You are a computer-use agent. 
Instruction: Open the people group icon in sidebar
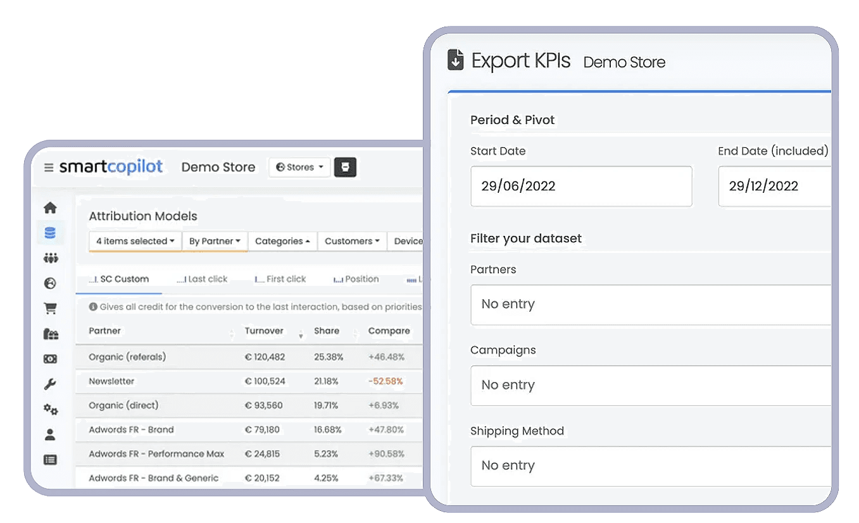pyautogui.click(x=50, y=258)
